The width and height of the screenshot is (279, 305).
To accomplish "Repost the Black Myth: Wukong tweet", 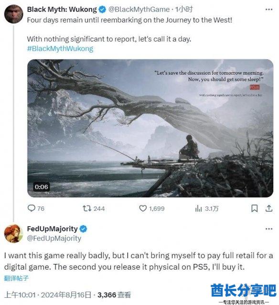I will [86, 208].
